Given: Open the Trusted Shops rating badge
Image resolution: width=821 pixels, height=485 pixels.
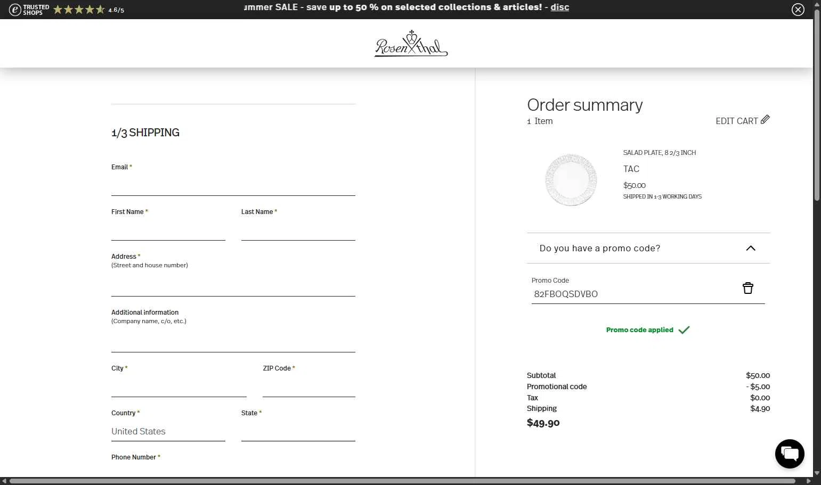Looking at the screenshot, I should (67, 10).
